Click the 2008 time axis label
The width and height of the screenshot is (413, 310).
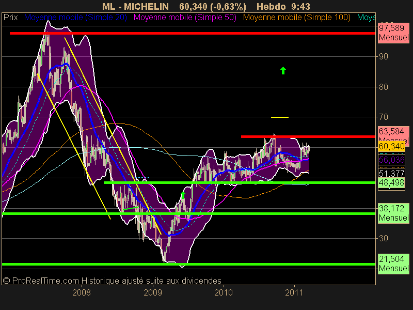pyautogui.click(x=82, y=292)
